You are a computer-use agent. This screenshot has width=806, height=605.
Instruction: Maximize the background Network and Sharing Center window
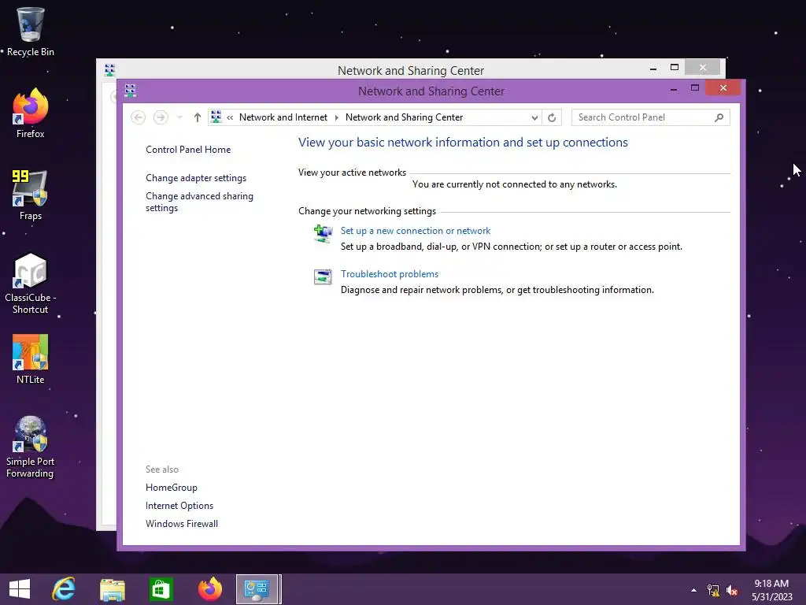675,68
